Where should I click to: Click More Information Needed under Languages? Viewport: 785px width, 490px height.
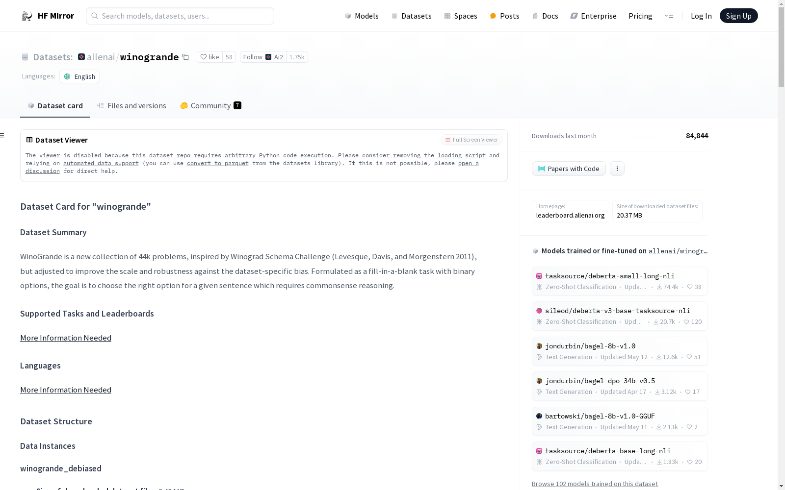pos(66,390)
